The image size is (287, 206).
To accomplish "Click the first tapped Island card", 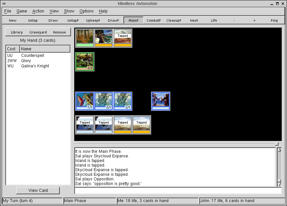I will click(x=85, y=125).
